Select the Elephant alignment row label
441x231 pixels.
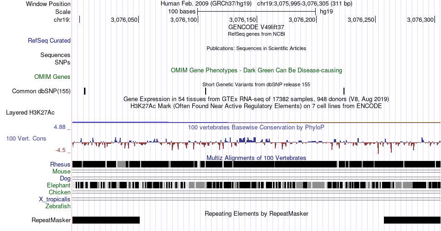[x=59, y=185]
